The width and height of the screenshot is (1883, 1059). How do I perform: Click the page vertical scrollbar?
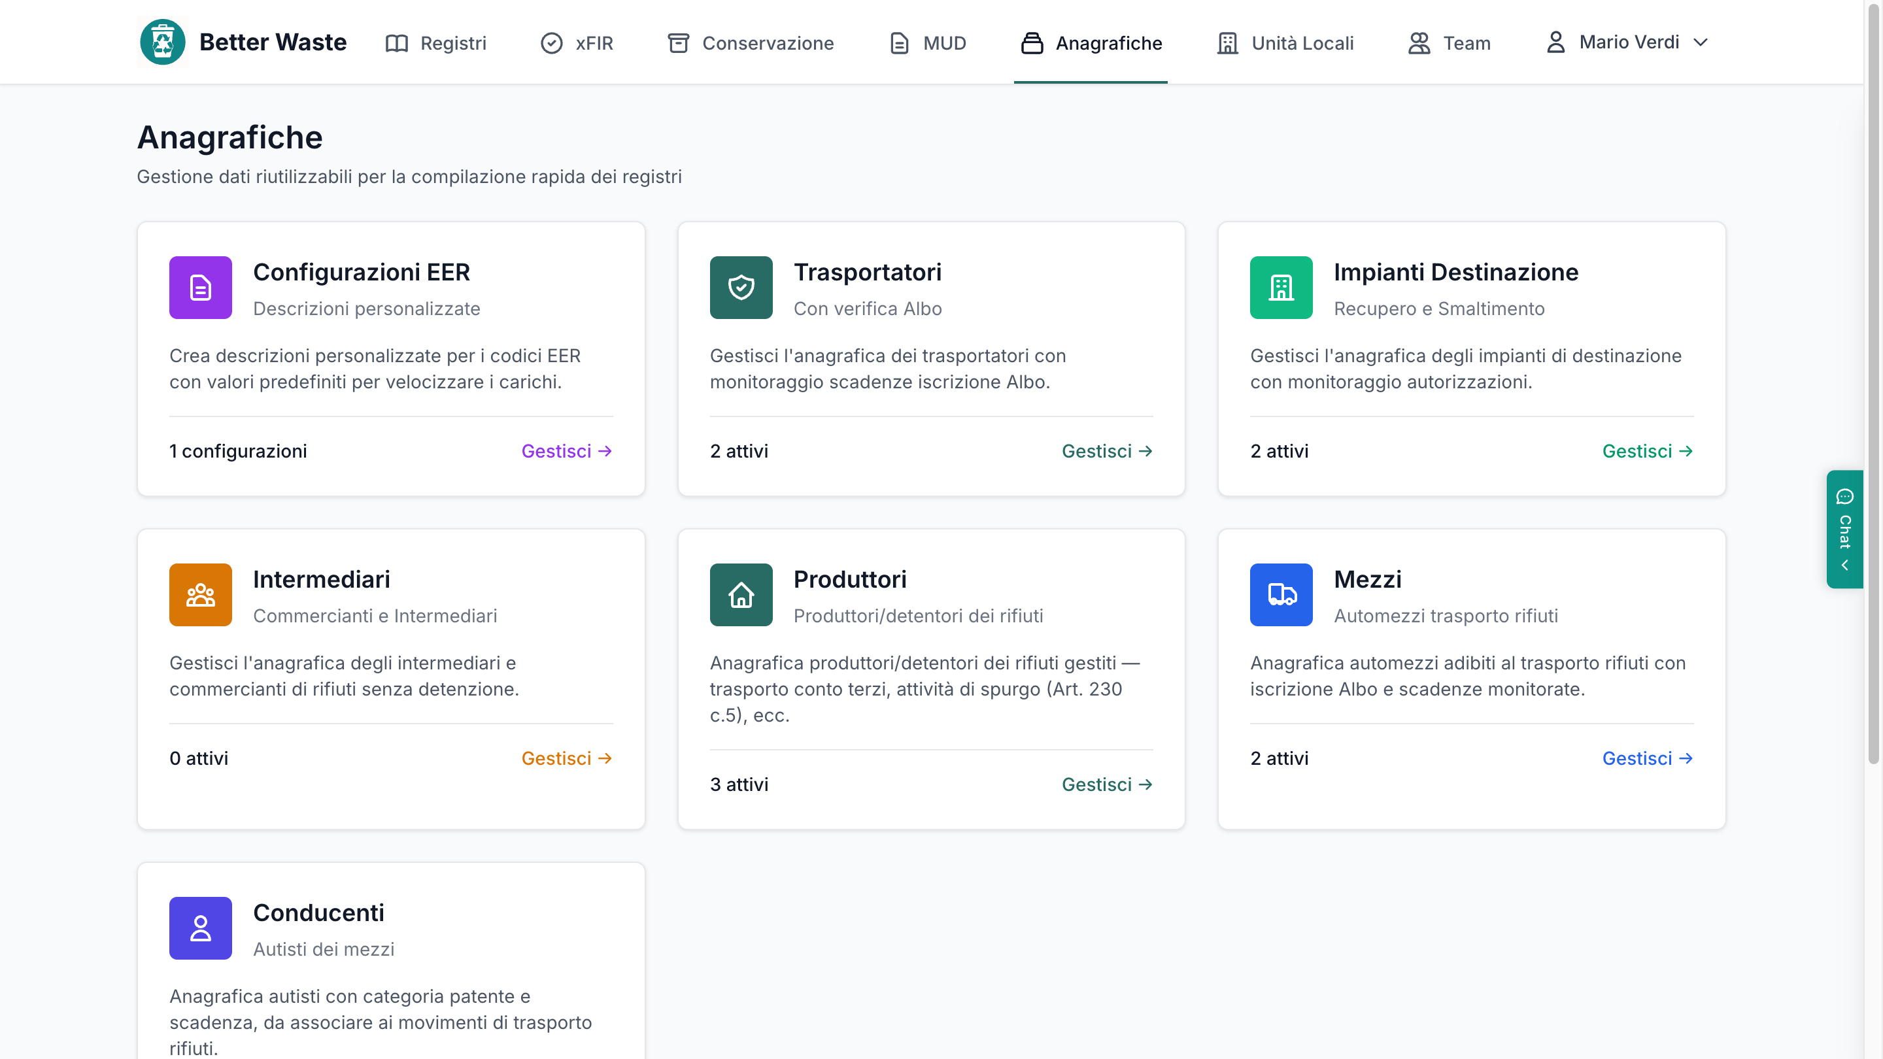(1873, 383)
